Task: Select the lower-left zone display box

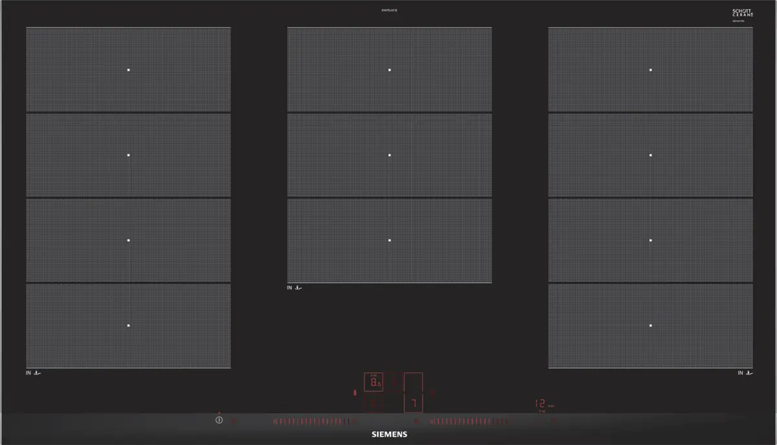Action: pos(374,404)
